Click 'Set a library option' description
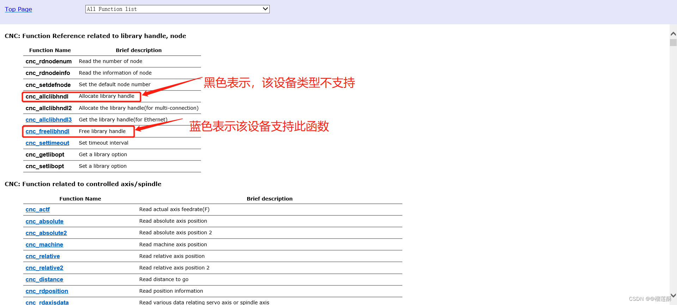The image size is (677, 305). click(103, 166)
